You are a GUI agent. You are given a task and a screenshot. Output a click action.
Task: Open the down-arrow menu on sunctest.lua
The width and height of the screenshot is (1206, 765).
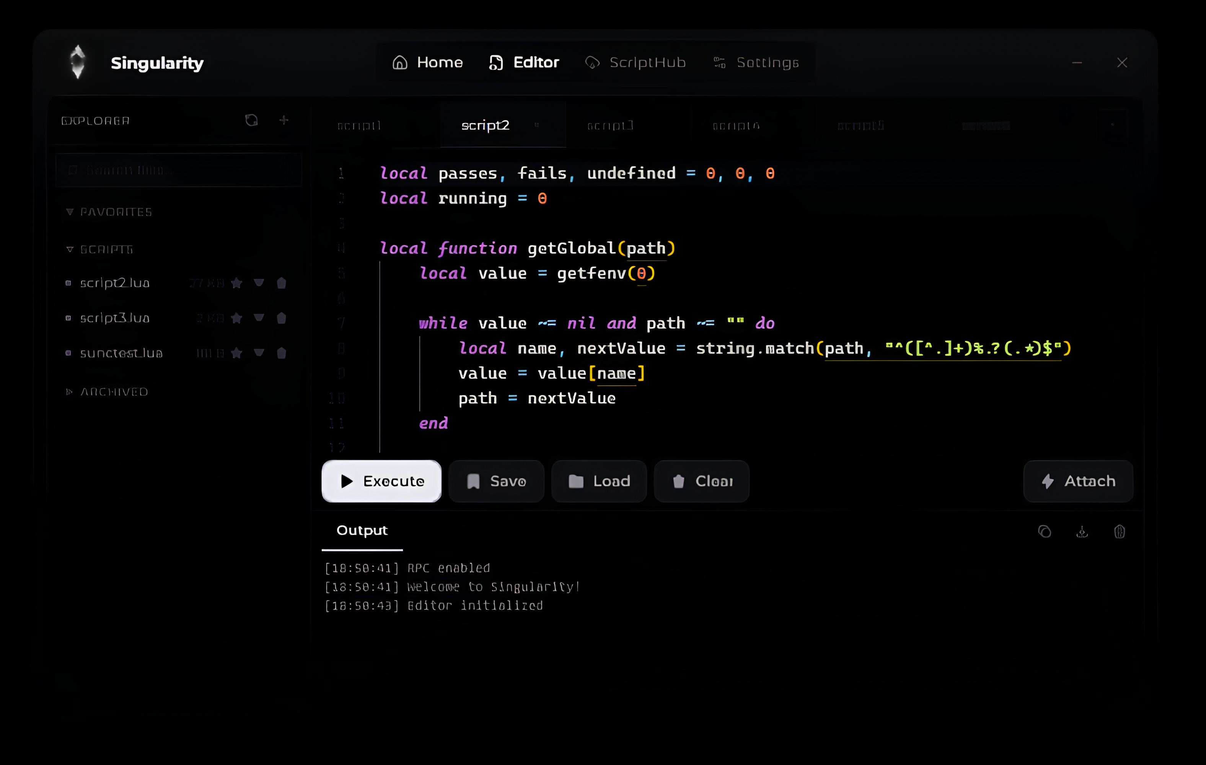pos(259,353)
